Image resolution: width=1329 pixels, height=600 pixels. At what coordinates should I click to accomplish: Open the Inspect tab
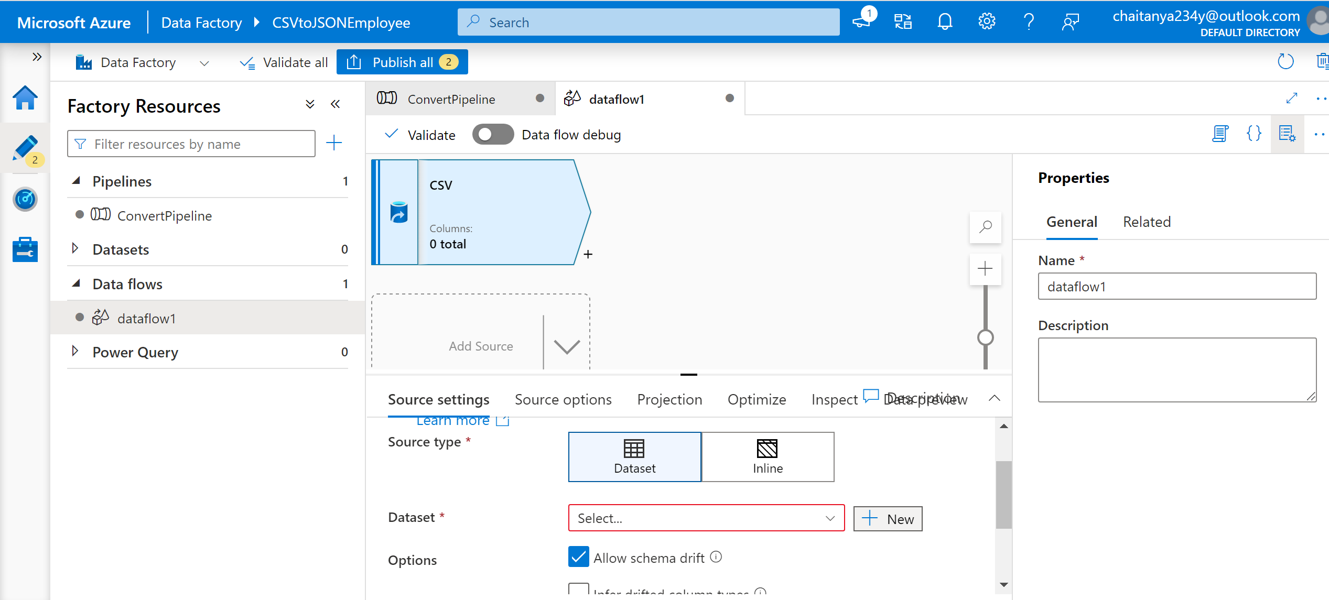point(834,399)
